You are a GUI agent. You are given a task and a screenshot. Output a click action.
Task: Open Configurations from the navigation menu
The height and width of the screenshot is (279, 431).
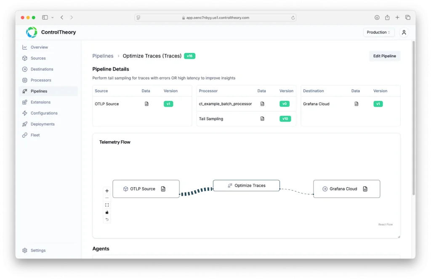(x=44, y=113)
